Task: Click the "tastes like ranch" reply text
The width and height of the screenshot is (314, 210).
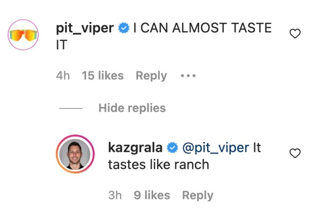Action: click(x=158, y=165)
